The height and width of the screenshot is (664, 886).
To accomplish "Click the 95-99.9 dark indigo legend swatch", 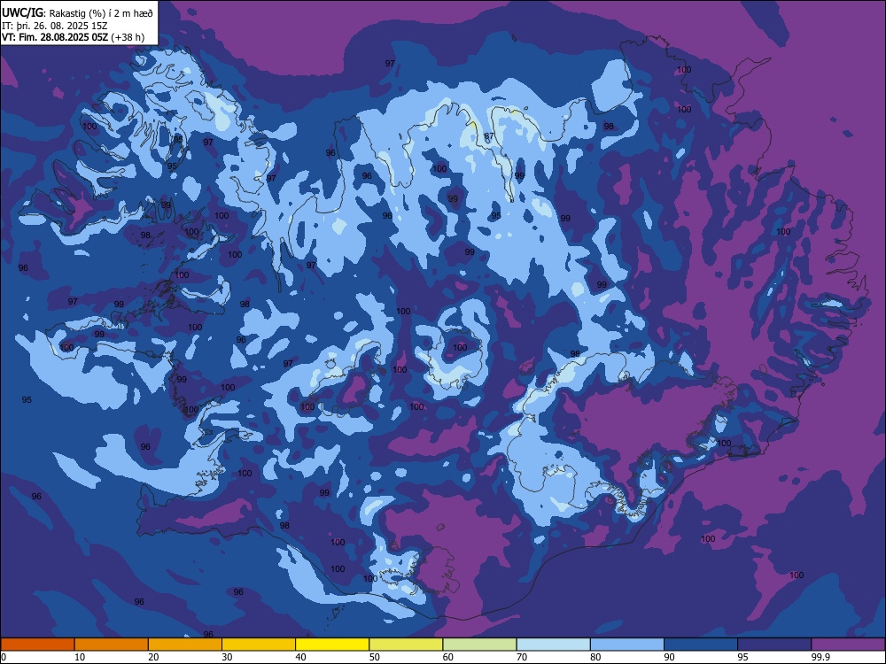I will [774, 645].
